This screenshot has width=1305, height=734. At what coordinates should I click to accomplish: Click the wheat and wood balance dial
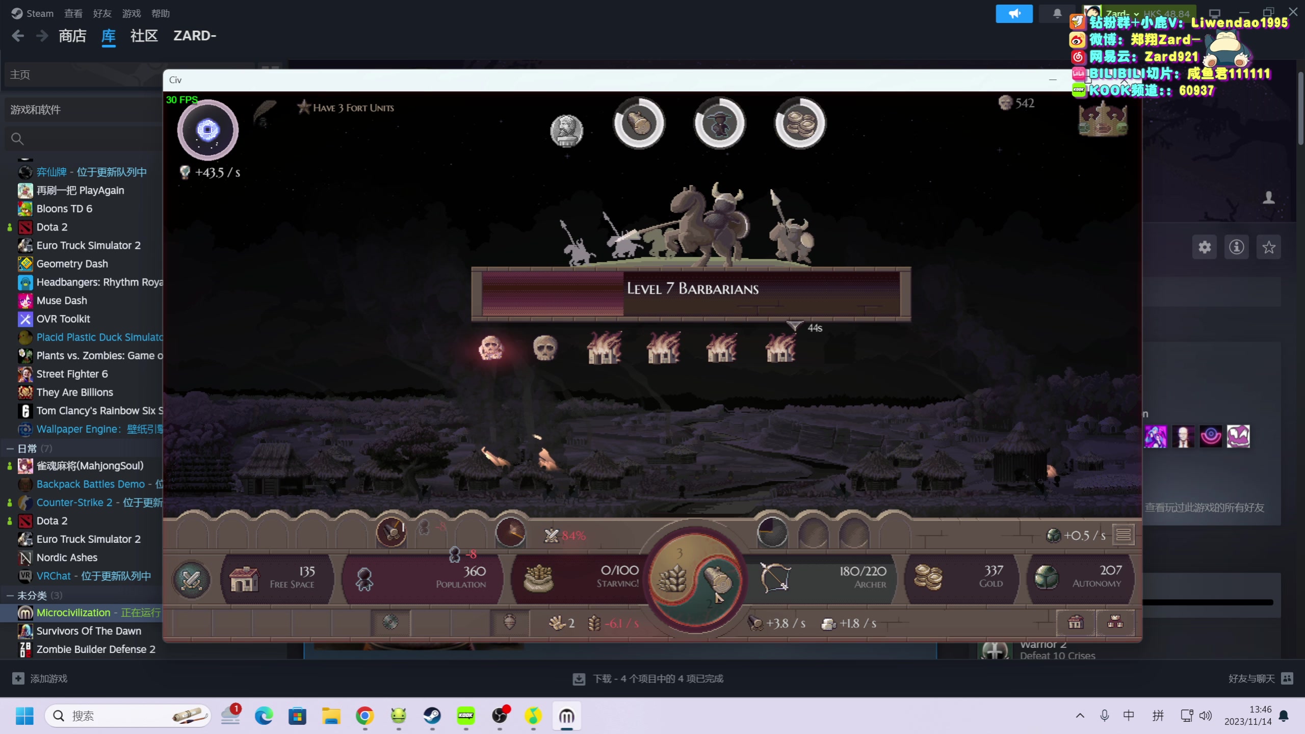pos(695,580)
